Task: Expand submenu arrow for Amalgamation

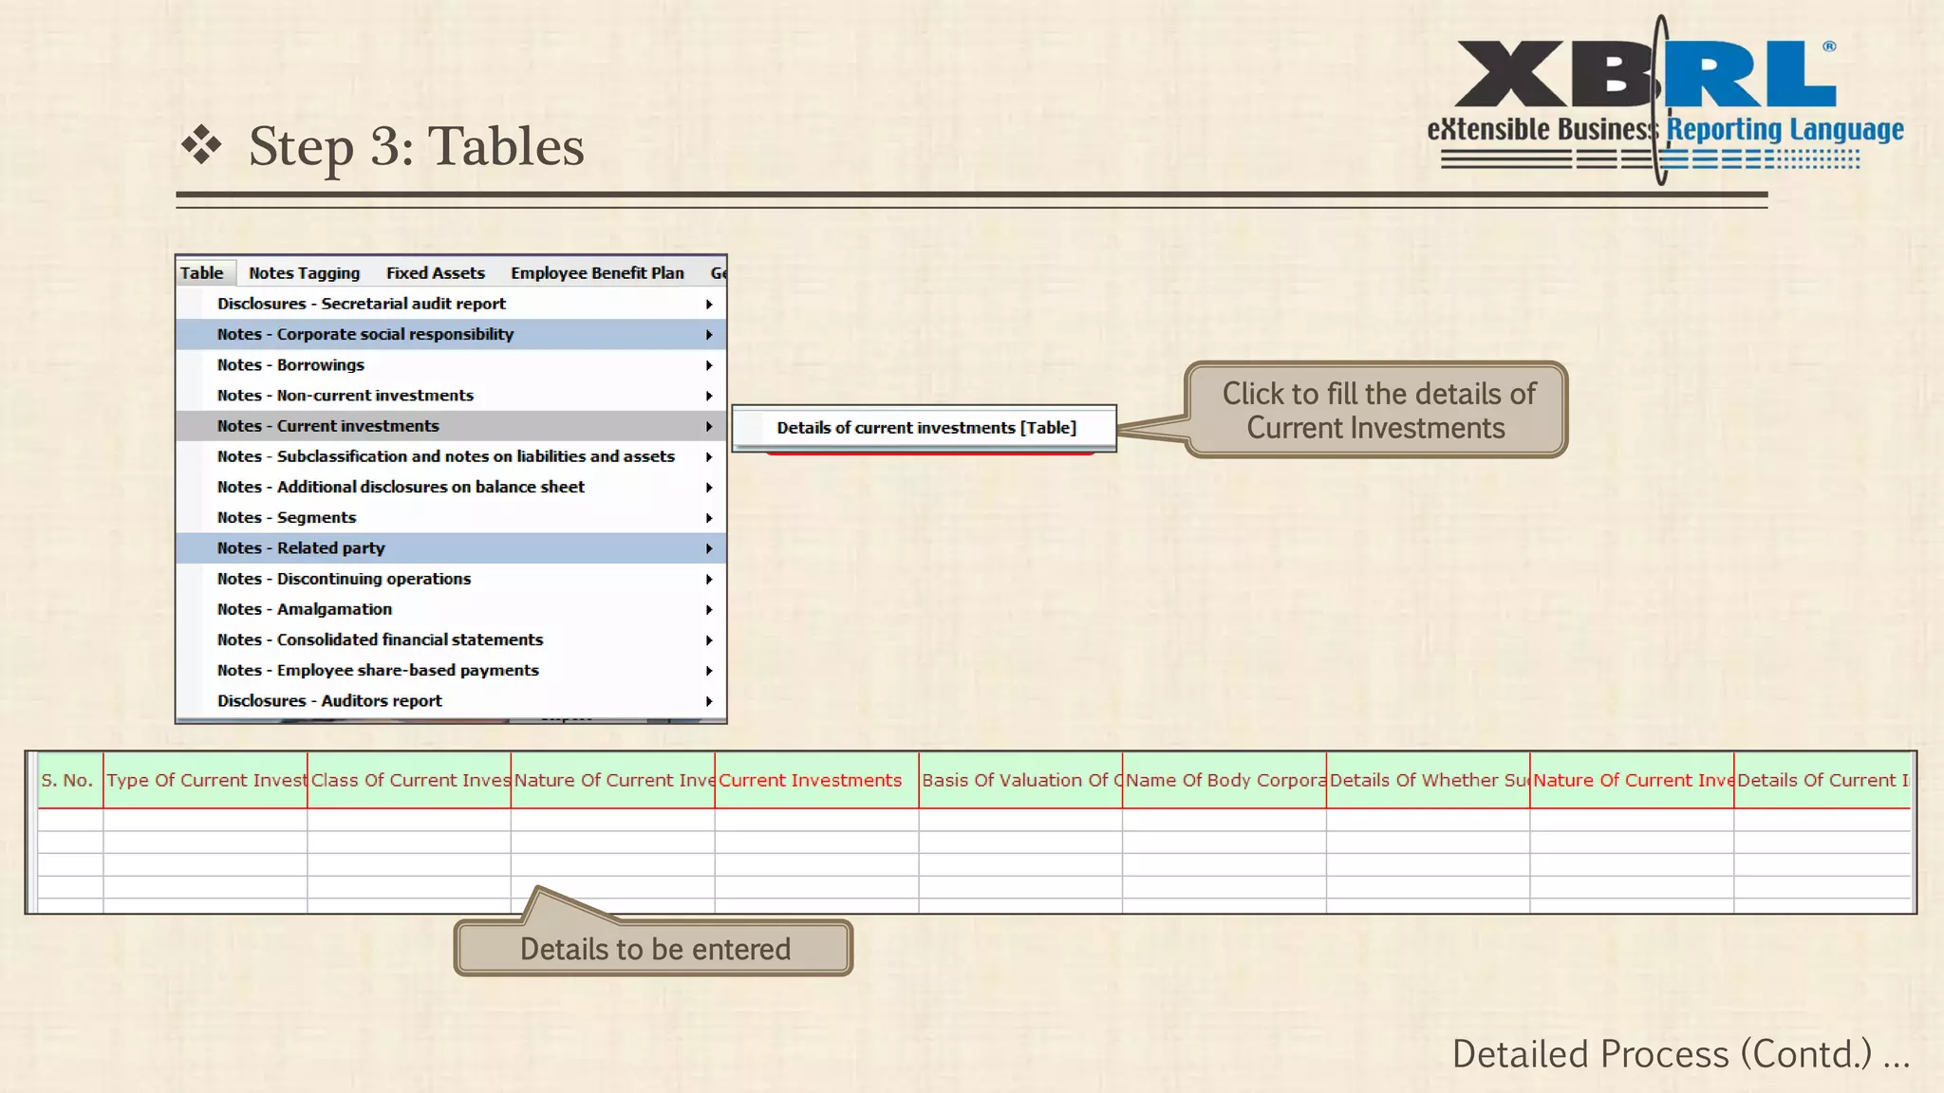Action: (709, 609)
